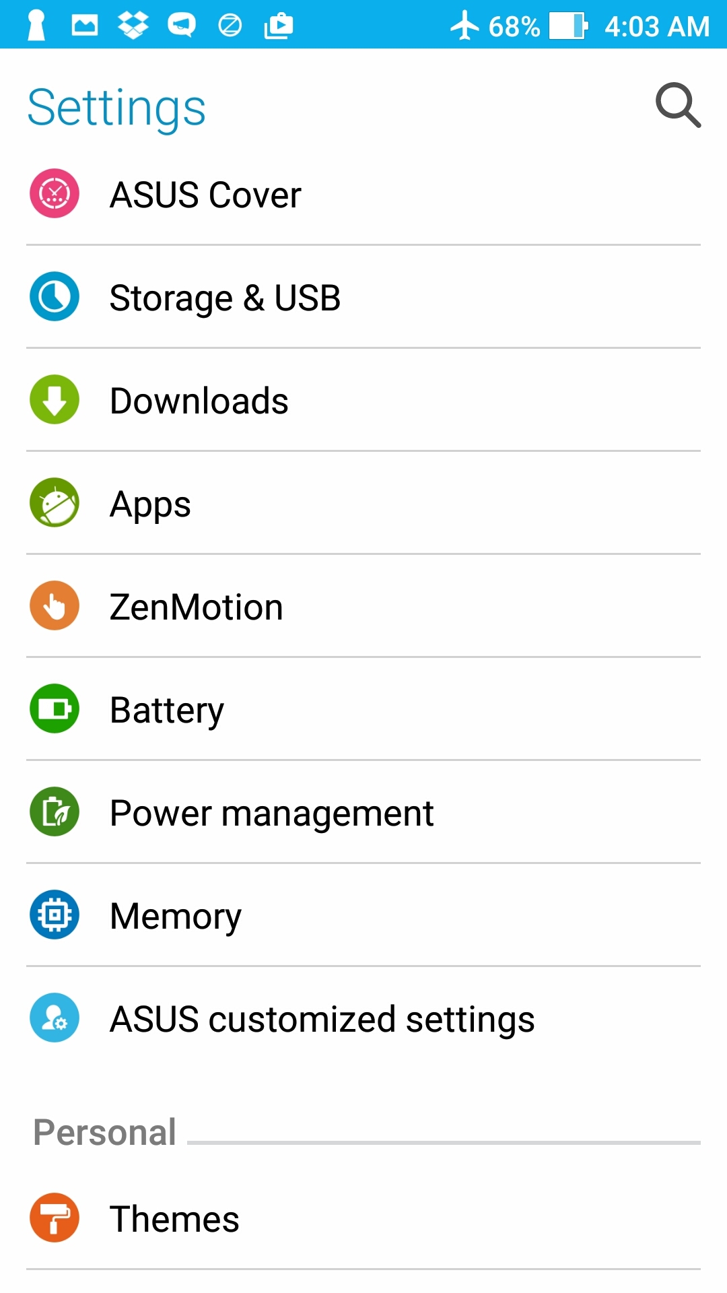Select the ZenMotion menu item

point(196,607)
